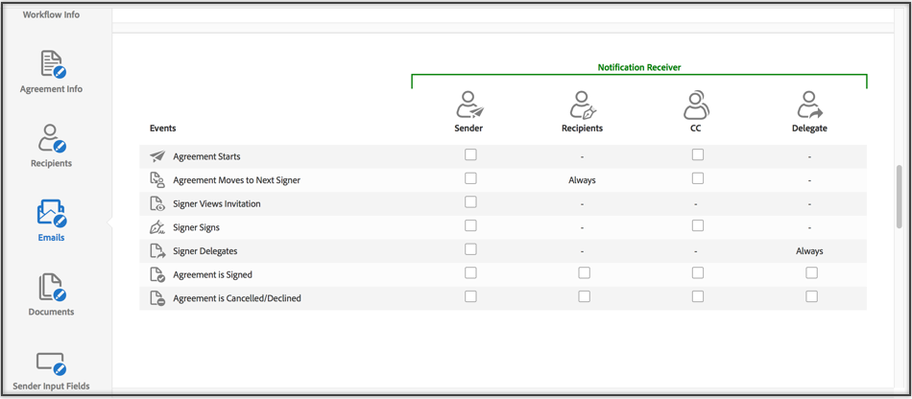The height and width of the screenshot is (399, 912).
Task: Switch to the Workflow Info tab
Action: coord(52,15)
